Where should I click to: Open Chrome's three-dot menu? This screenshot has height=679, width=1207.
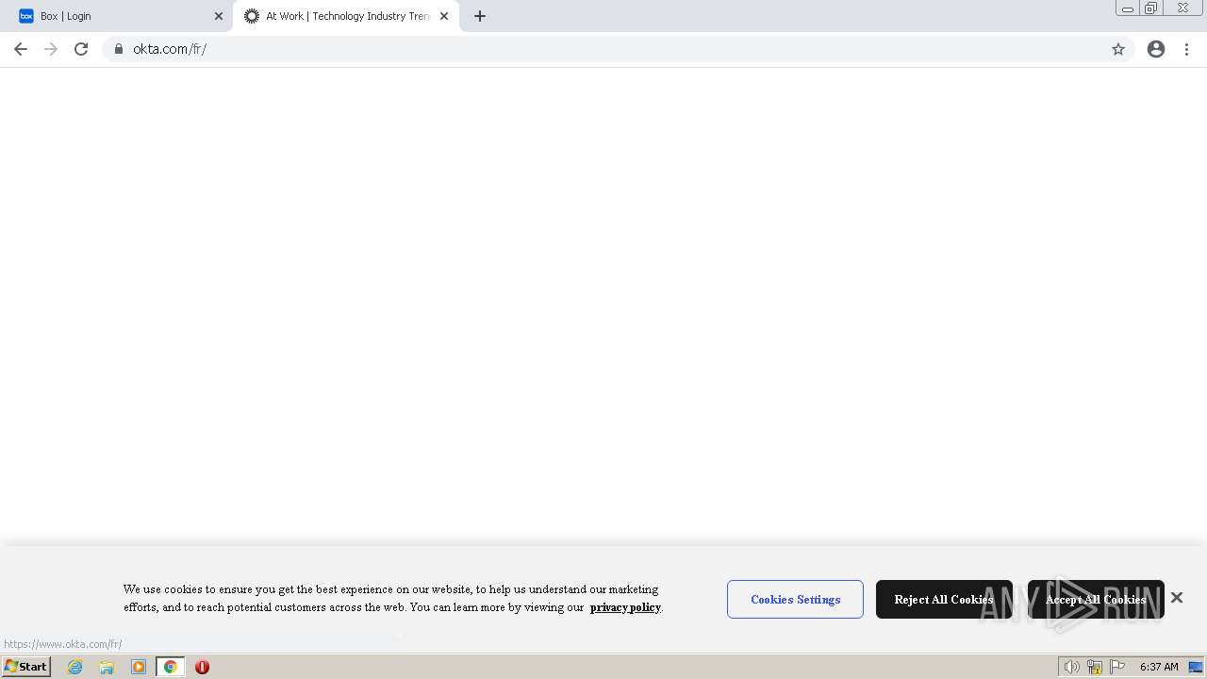[x=1187, y=49]
